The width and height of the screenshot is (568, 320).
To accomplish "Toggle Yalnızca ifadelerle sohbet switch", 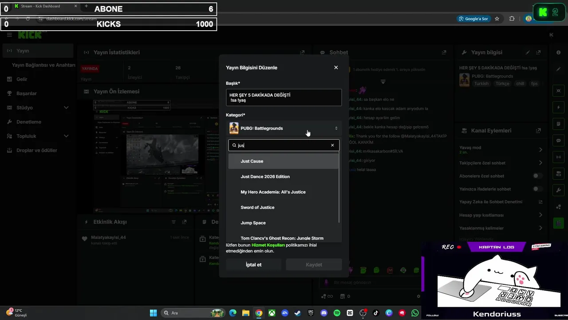I will [x=537, y=189].
